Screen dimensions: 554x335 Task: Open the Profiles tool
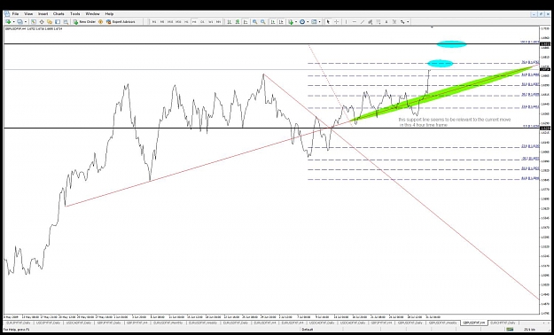point(20,22)
